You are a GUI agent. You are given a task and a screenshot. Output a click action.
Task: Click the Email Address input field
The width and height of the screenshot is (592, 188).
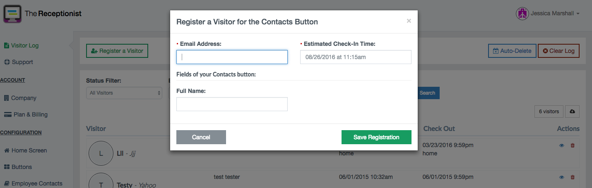[232, 57]
